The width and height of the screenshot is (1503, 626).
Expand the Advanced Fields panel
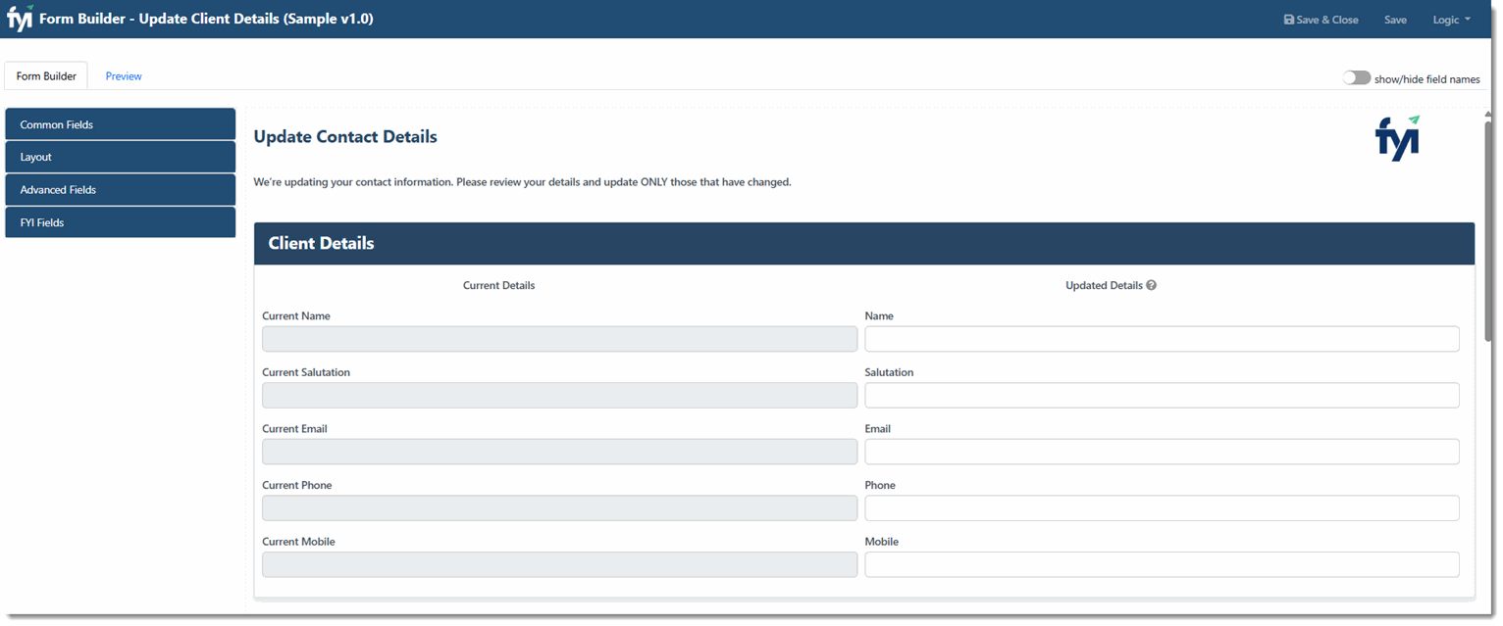[121, 190]
